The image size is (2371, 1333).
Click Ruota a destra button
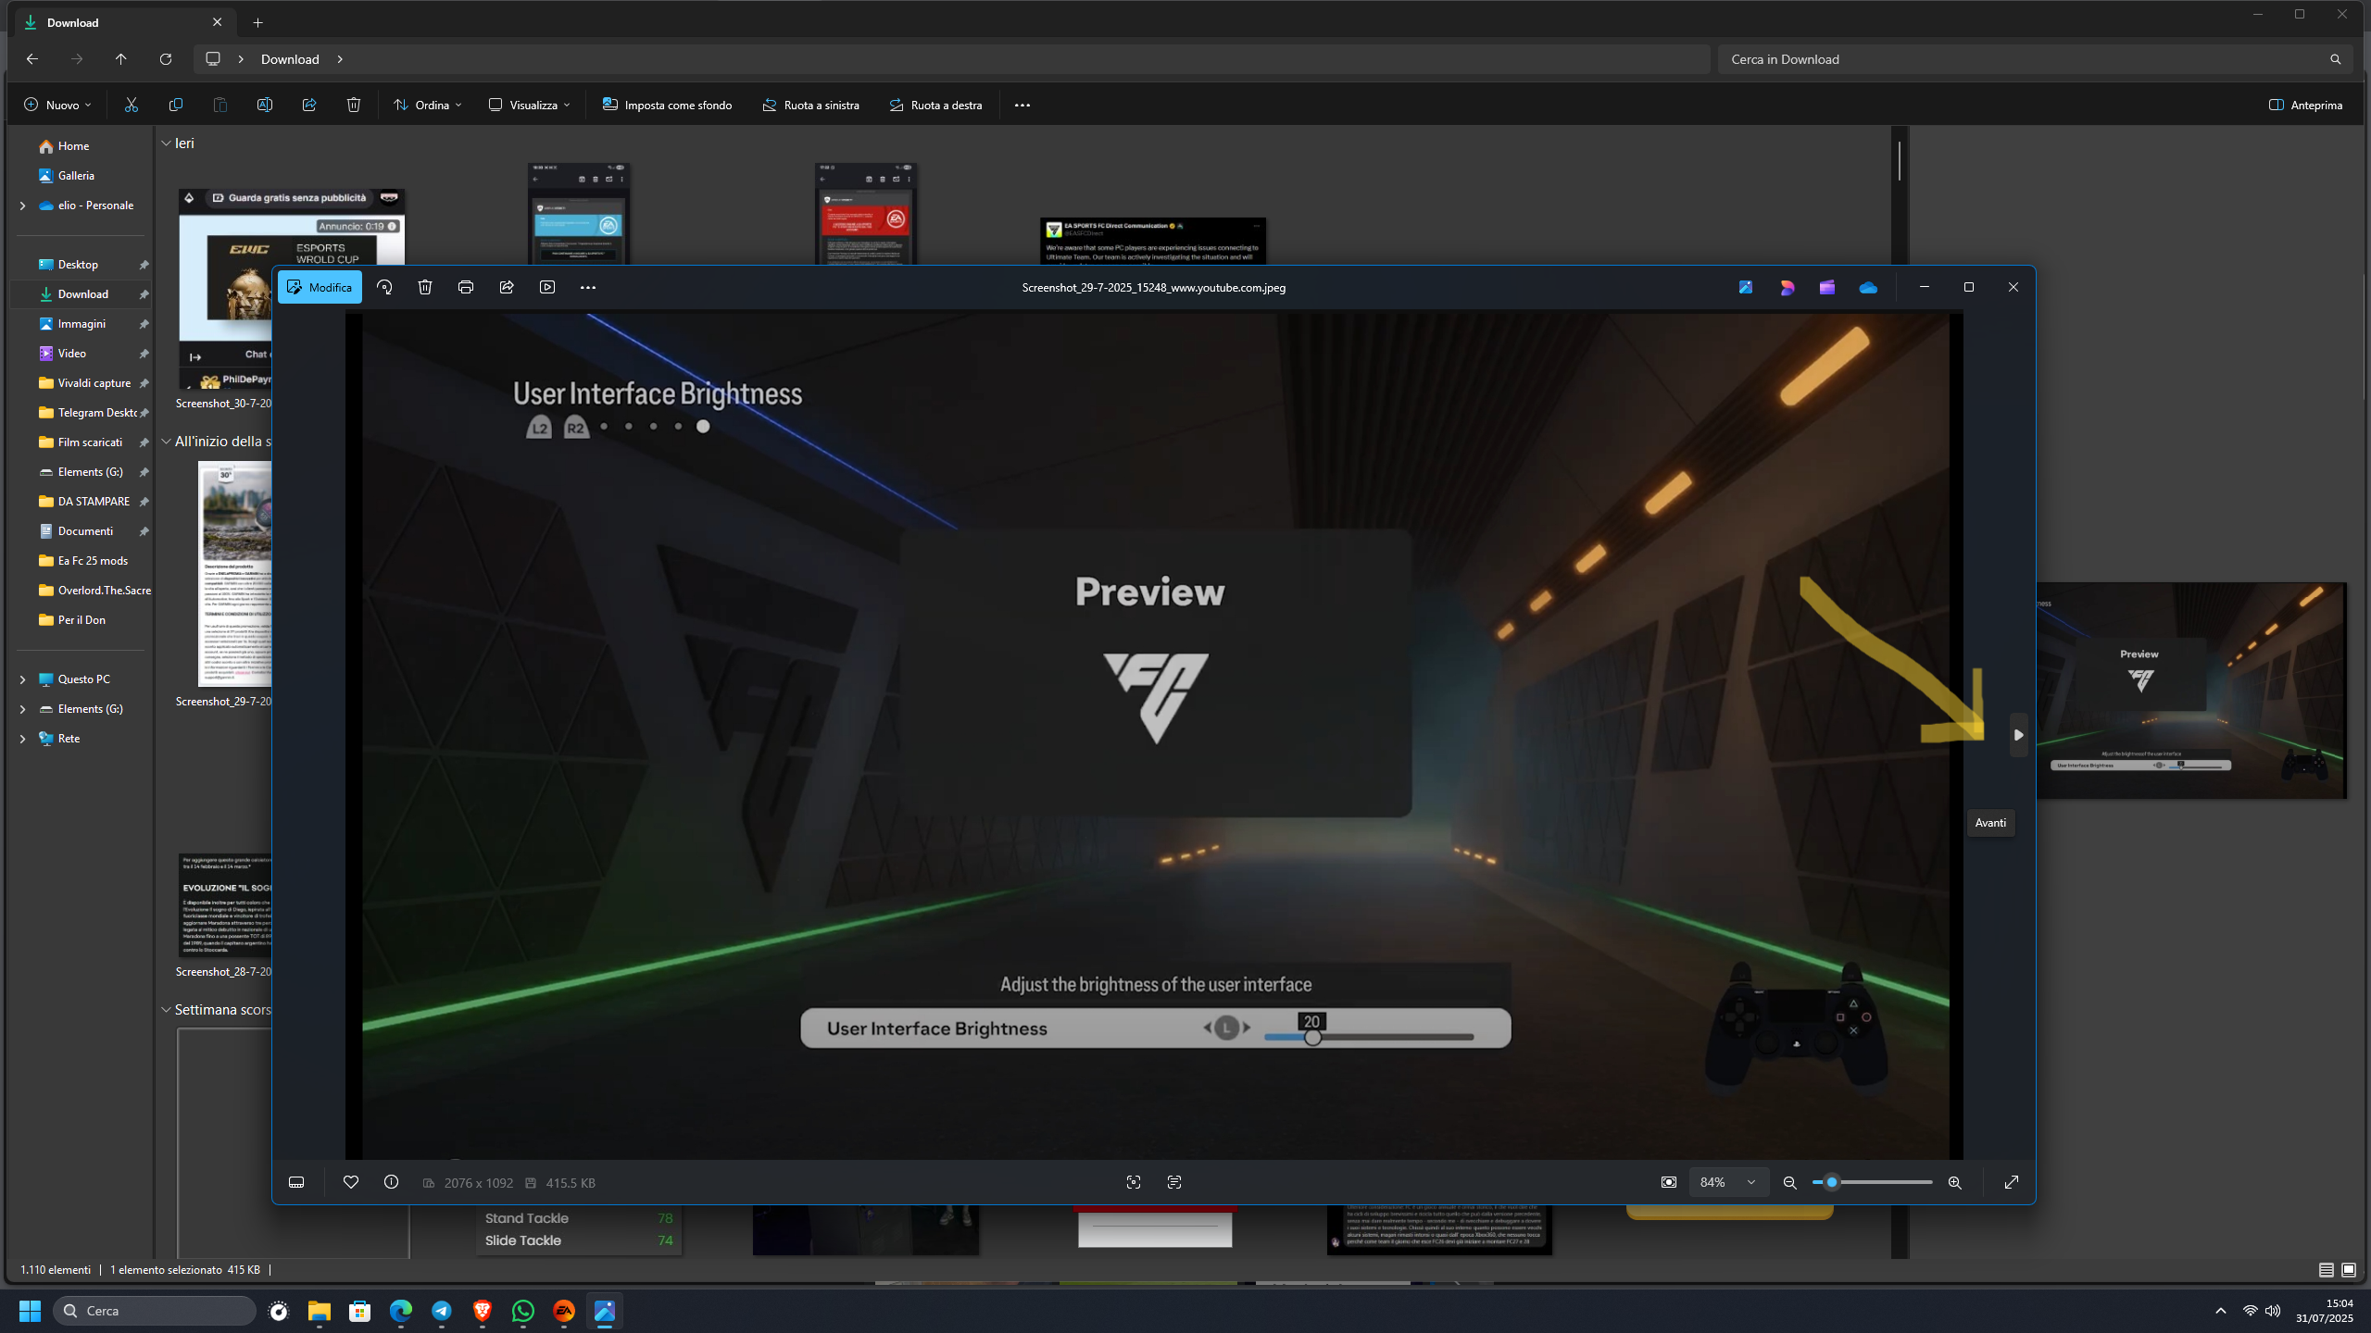pos(935,105)
